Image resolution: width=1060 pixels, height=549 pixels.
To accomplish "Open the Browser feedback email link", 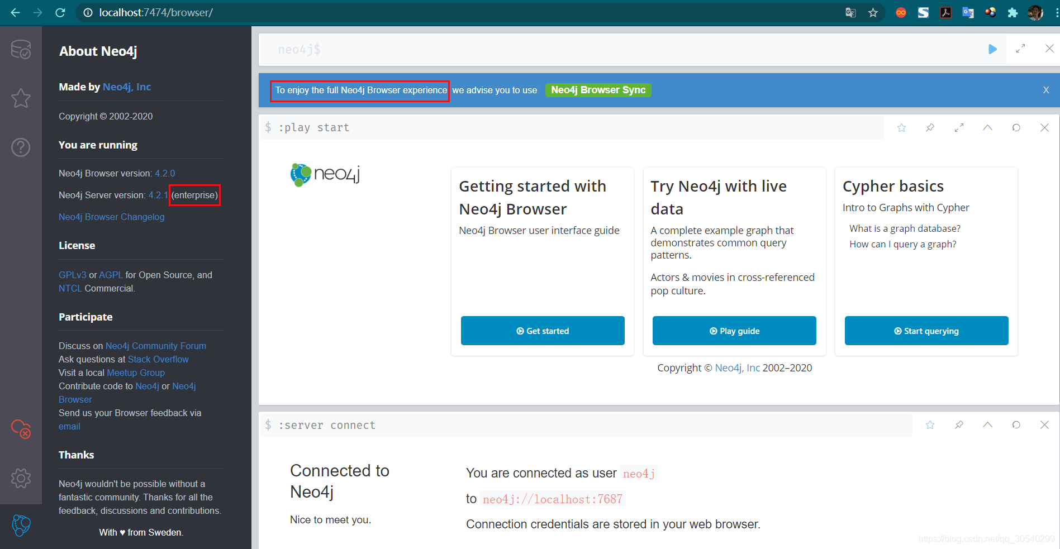I will 69,426.
